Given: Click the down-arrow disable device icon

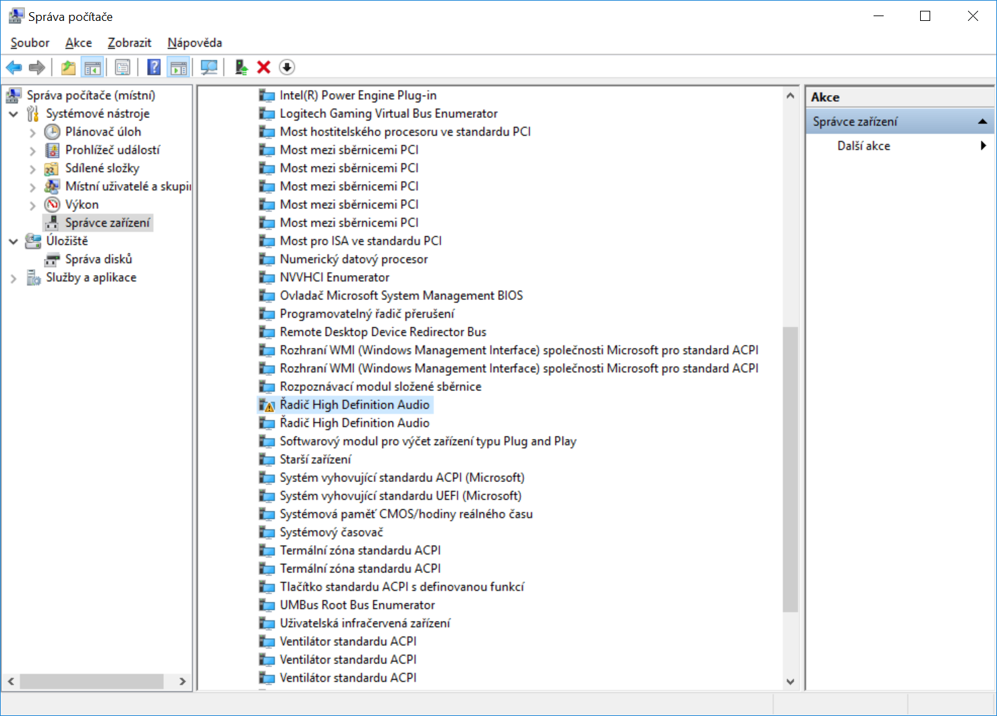Looking at the screenshot, I should tap(287, 67).
